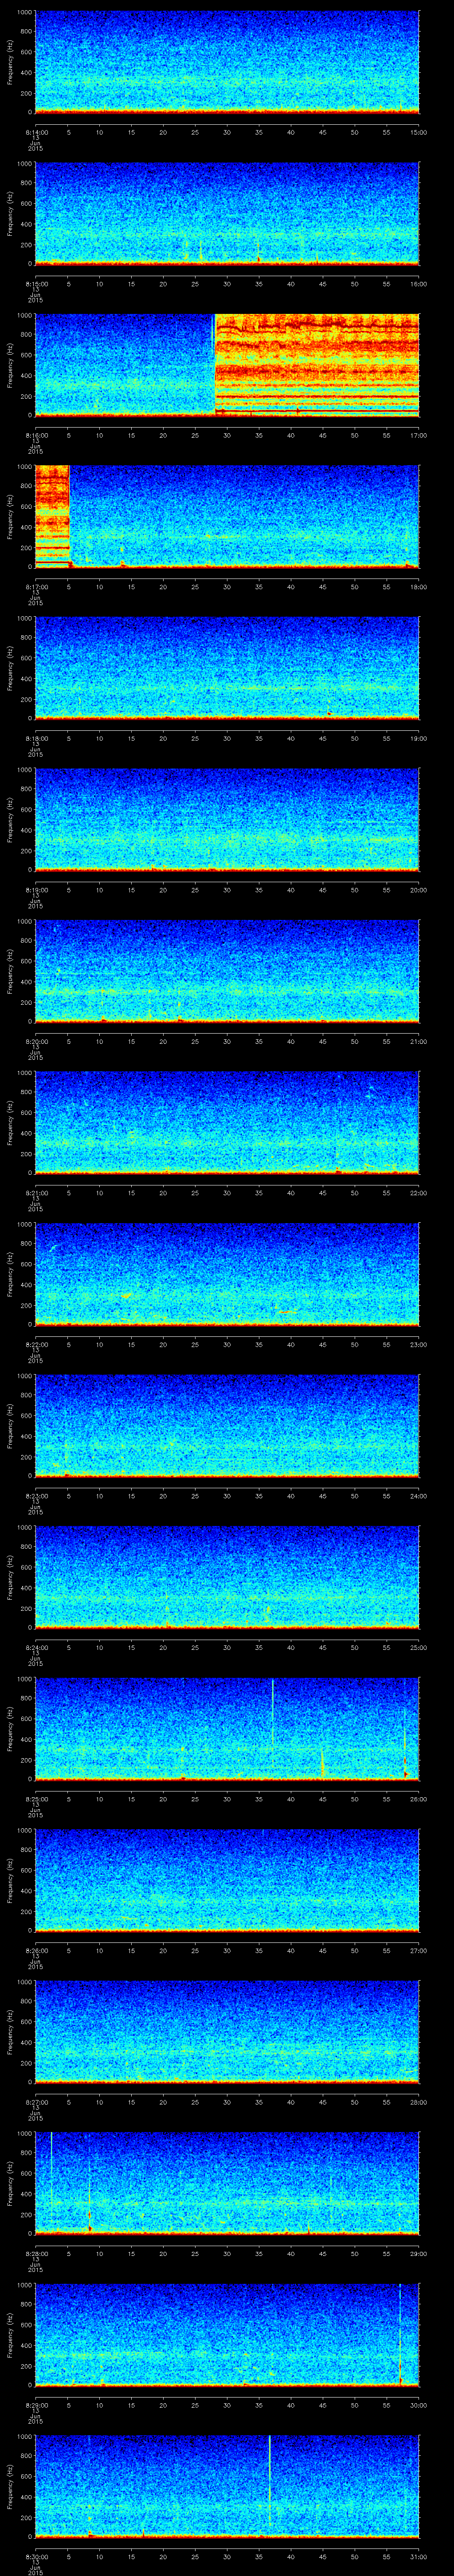Click the end time label 19:00
This screenshot has height=2576, width=454.
click(419, 738)
